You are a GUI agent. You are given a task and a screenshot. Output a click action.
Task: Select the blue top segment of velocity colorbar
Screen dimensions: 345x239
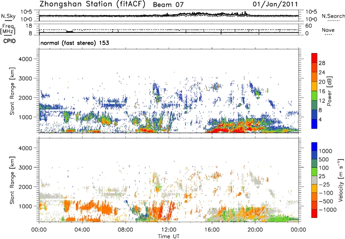314,147
